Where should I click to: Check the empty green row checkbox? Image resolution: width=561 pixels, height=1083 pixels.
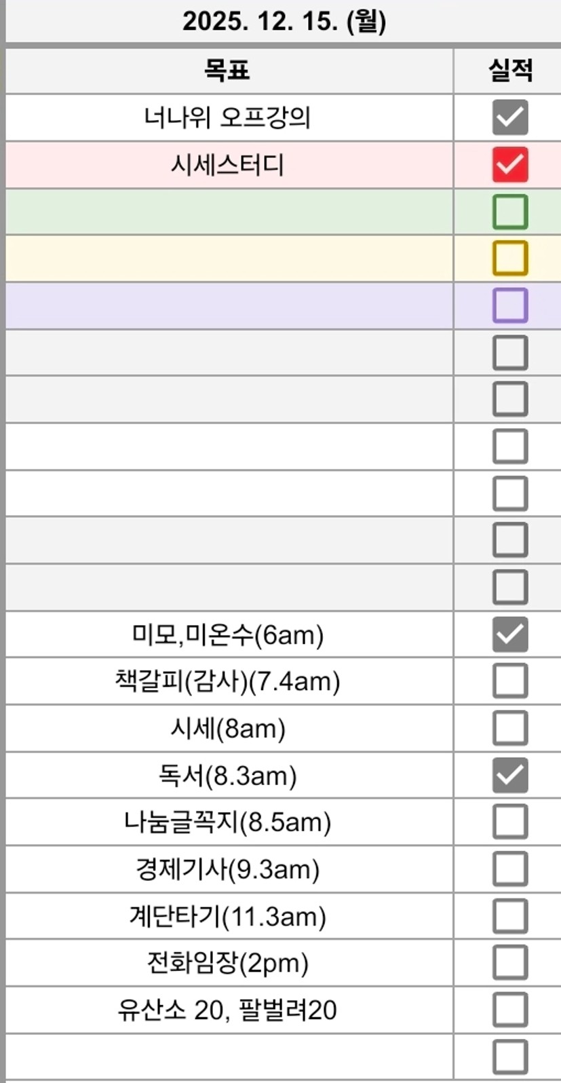[509, 212]
